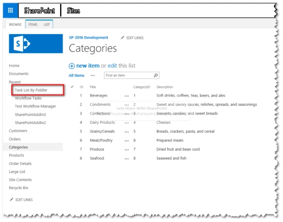
Task: Open ellipsis menu for Condiments row
Action: 127,105
